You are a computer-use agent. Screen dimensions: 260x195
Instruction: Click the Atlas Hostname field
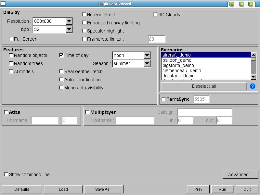click(45, 120)
